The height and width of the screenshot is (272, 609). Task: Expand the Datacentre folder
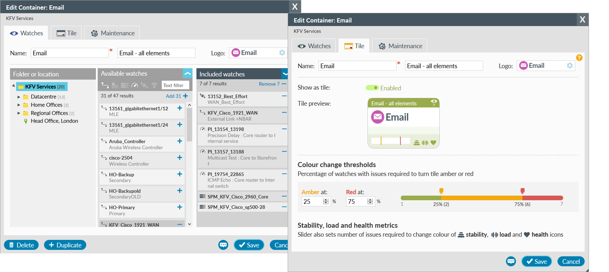(19, 97)
